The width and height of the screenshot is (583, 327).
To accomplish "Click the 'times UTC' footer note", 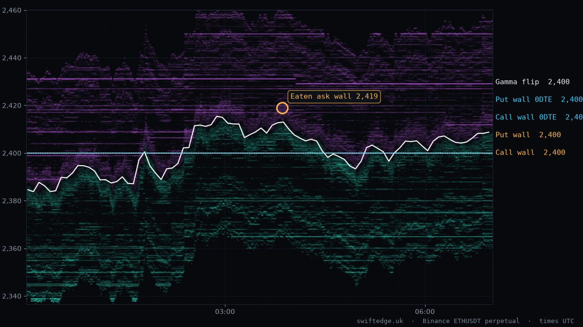I will point(556,321).
